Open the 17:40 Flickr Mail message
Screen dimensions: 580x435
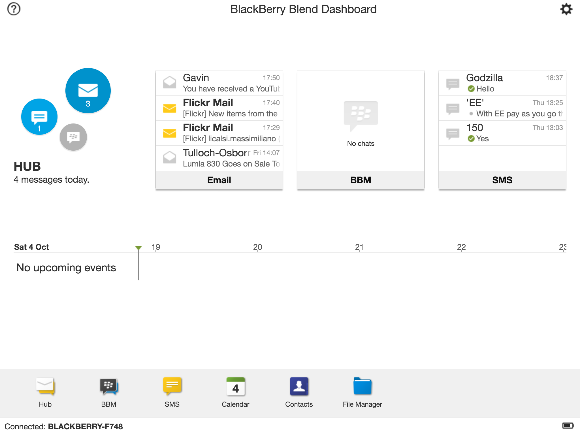pos(219,108)
